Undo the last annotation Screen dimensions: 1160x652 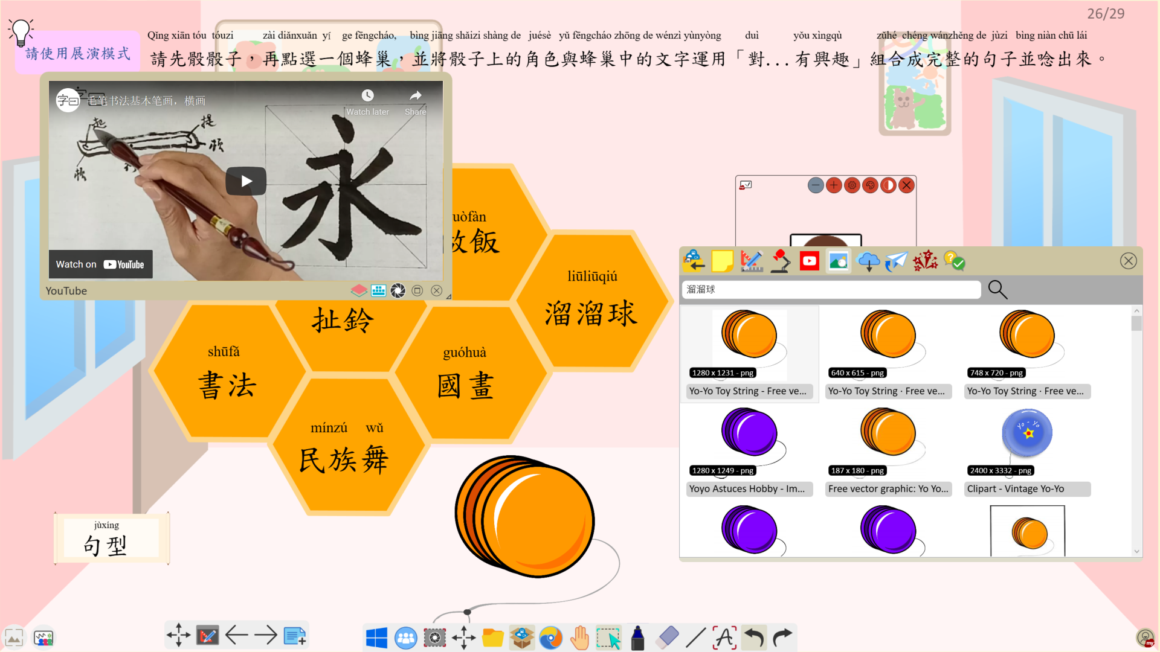(753, 637)
